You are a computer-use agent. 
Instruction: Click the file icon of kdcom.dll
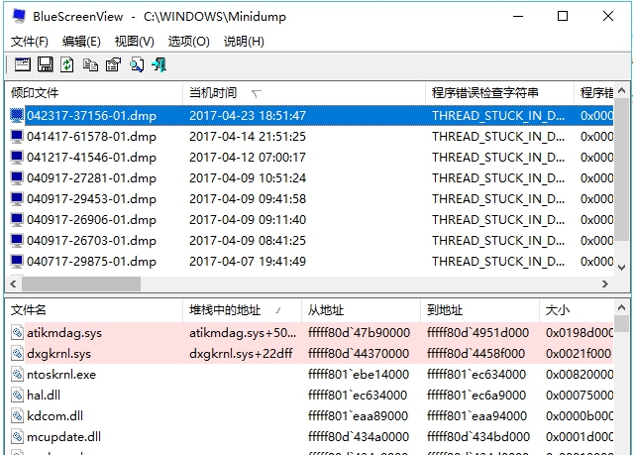pos(17,415)
